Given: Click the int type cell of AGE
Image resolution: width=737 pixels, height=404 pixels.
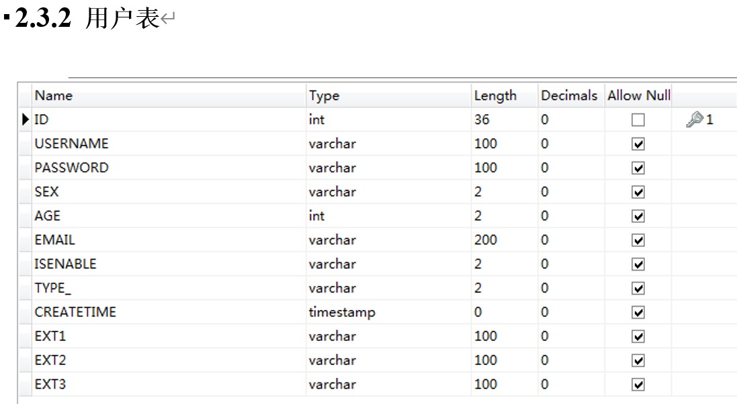Looking at the screenshot, I should point(389,215).
